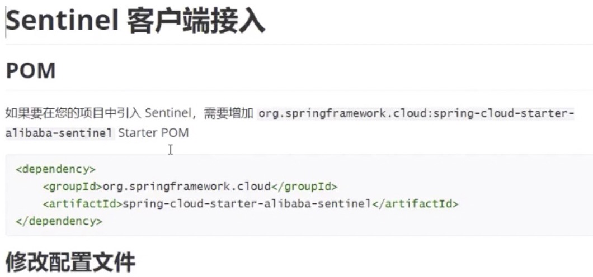Click the closing </groupId> tag
Viewport: 593px width, 277px height.
[x=304, y=187]
